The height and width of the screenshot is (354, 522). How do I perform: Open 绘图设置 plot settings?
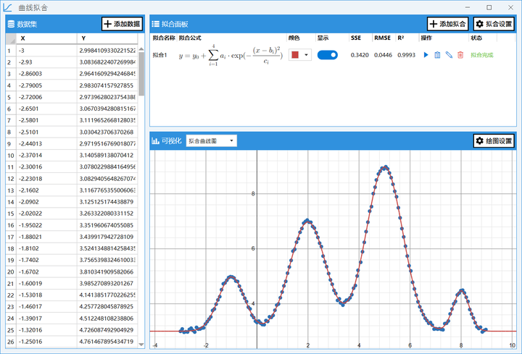pyautogui.click(x=494, y=141)
